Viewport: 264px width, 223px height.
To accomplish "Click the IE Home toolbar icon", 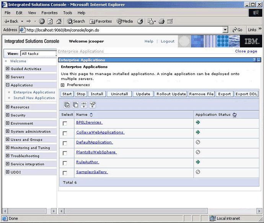I will (x=59, y=21).
